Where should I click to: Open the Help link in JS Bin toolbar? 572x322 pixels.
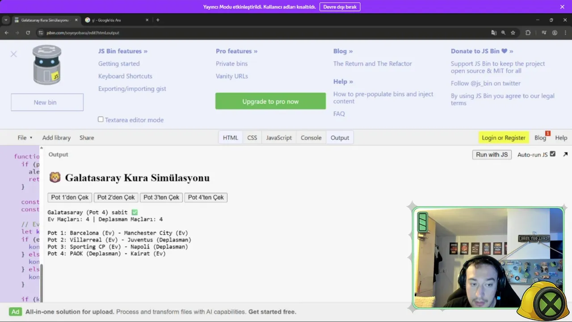(x=561, y=138)
